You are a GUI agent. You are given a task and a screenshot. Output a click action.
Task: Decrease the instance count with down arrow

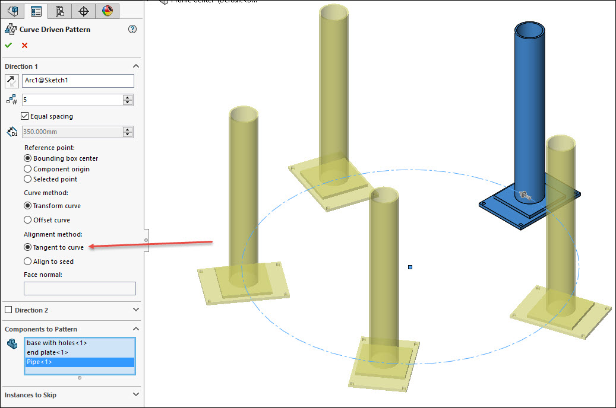pos(128,103)
